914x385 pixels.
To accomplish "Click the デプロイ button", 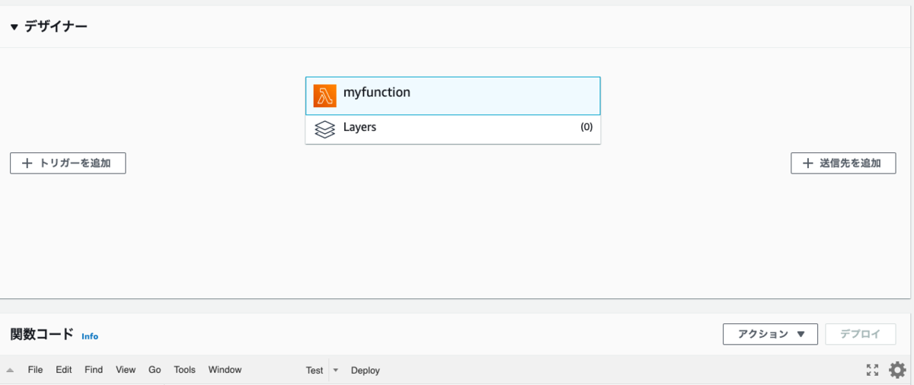I will 861,334.
